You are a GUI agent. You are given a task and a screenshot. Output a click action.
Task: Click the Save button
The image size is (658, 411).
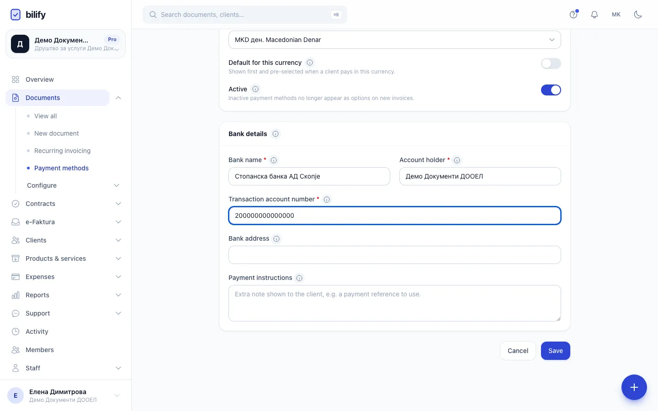556,351
